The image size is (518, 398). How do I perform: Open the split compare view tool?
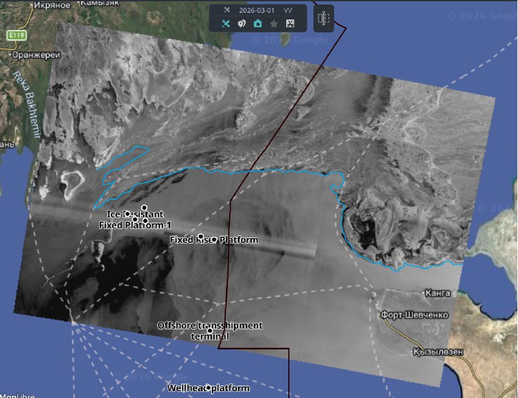(x=323, y=19)
